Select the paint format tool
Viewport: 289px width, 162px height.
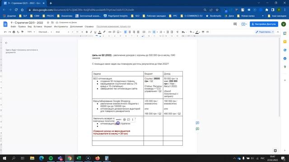click(22, 32)
